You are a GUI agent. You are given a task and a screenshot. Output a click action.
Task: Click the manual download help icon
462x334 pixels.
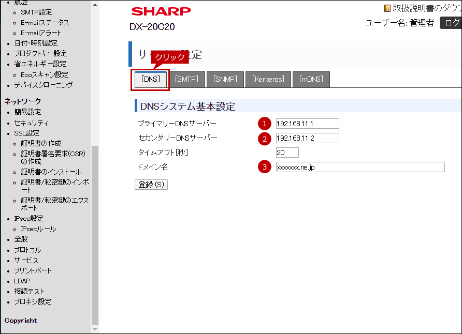(x=387, y=8)
